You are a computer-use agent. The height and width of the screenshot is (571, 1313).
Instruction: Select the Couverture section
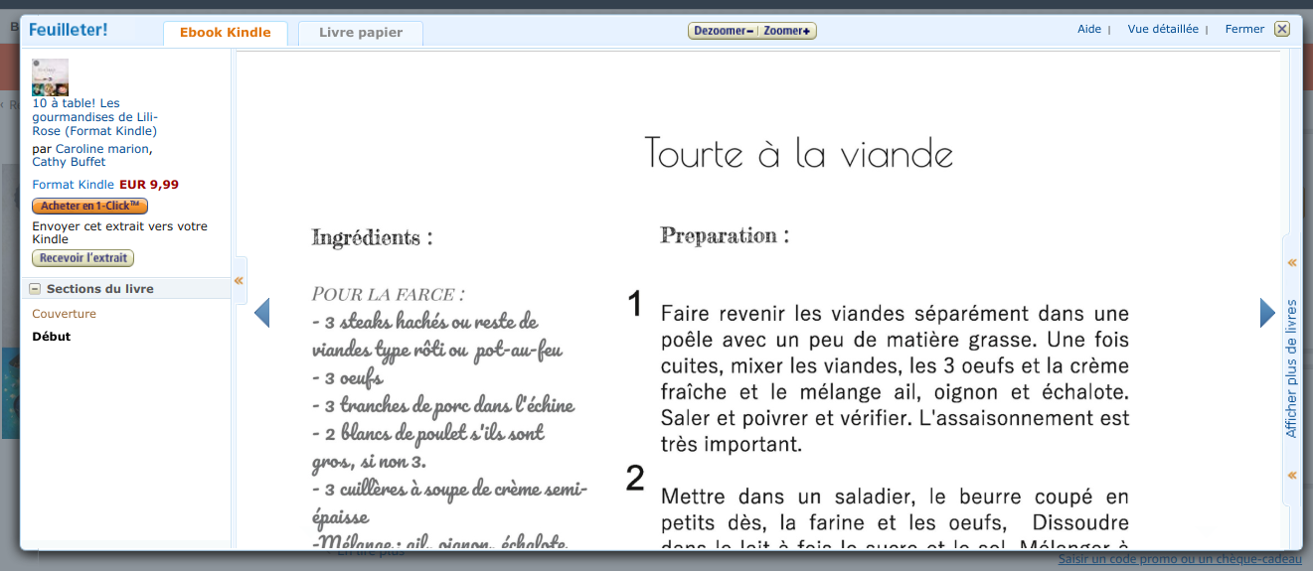tap(65, 314)
